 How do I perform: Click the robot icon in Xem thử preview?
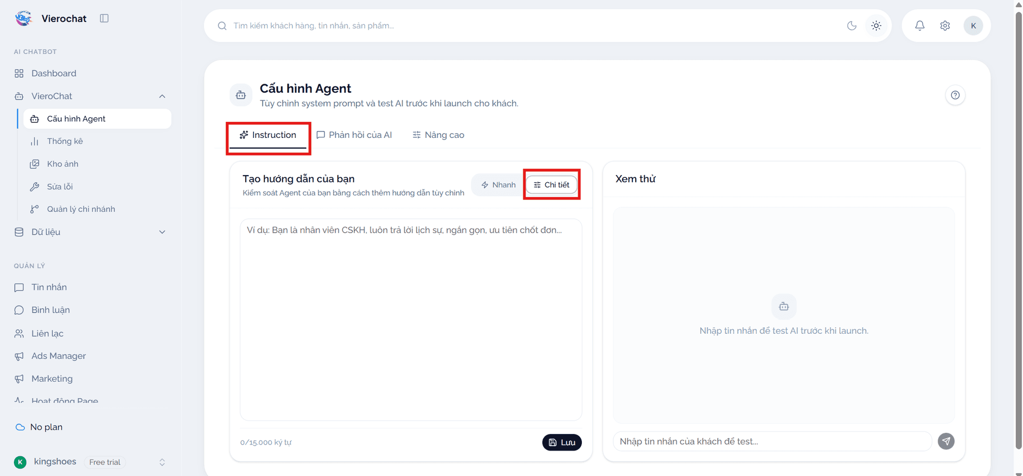pos(784,306)
